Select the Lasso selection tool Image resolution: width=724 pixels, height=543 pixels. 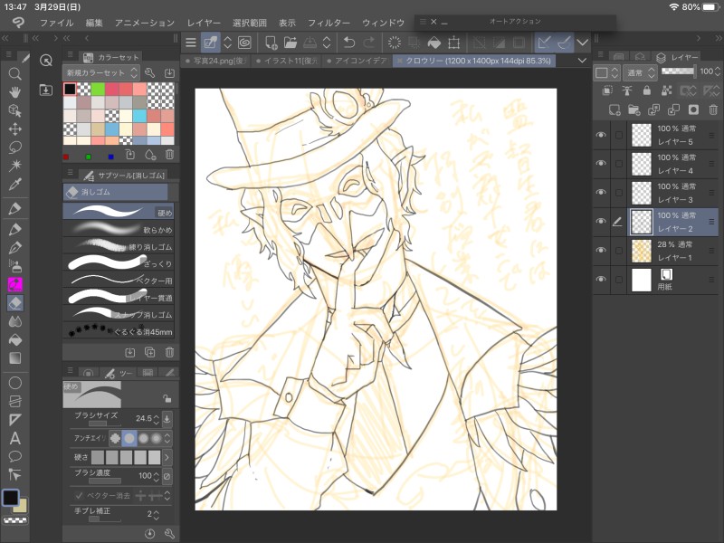click(14, 148)
